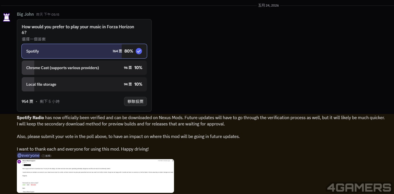This screenshot has width=394, height=194.
Task: Open the Nexus Mods email image attachment
Action: [95, 176]
